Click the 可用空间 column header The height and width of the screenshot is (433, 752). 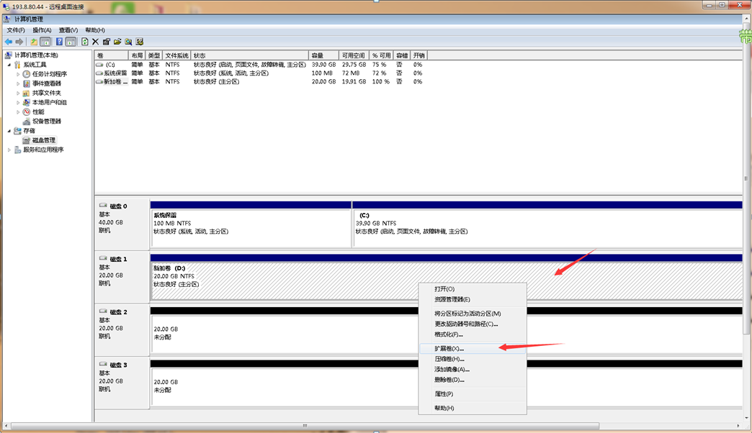point(354,55)
